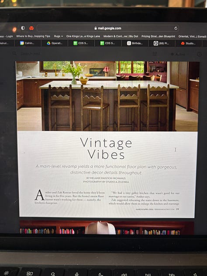Click the 'Vintage Vibes' headline text

point(106,148)
